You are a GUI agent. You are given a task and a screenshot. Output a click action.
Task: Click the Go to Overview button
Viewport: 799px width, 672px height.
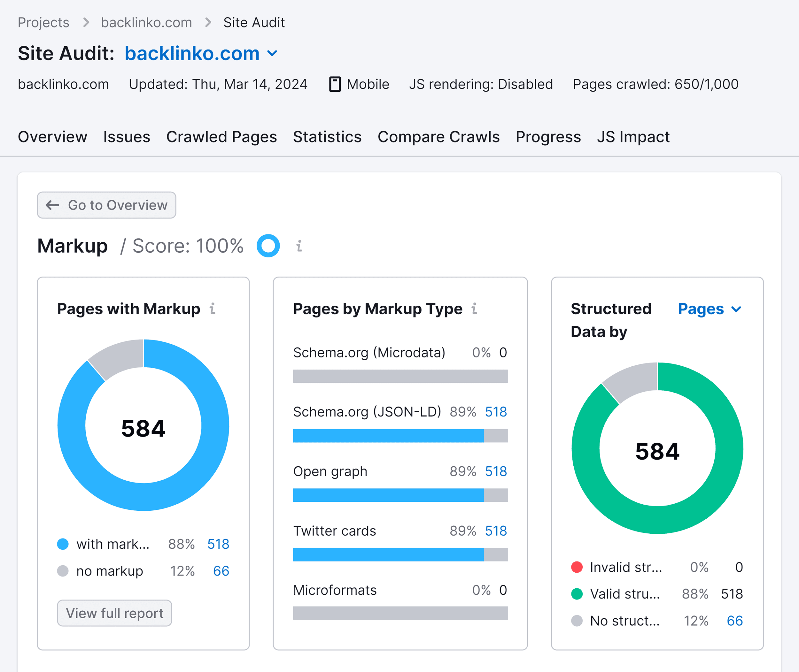[107, 205]
